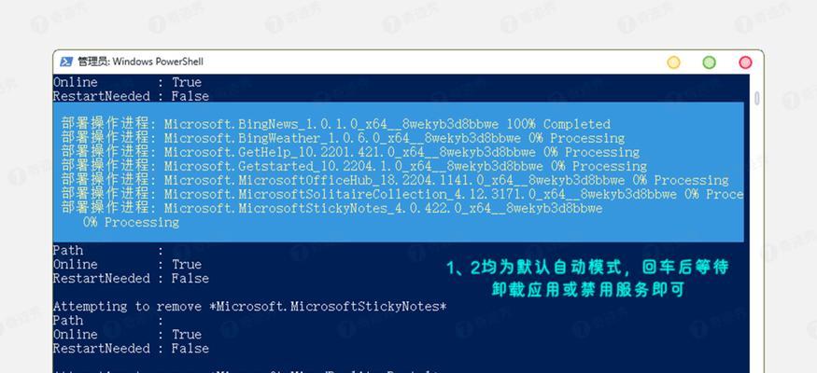Click the topmost Online : True line

point(127,82)
